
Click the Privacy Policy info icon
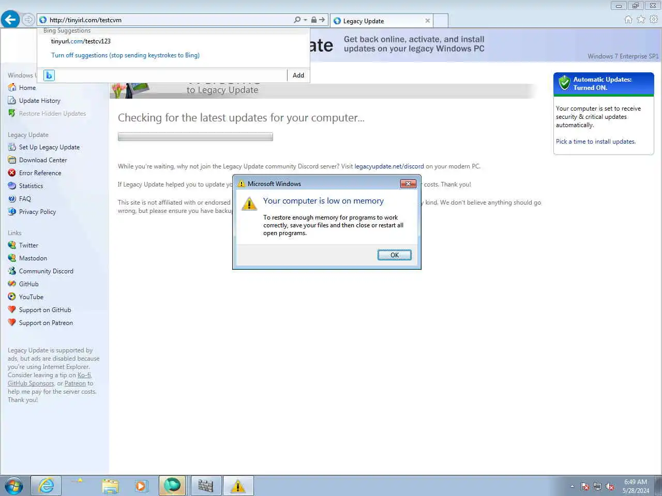coord(12,211)
